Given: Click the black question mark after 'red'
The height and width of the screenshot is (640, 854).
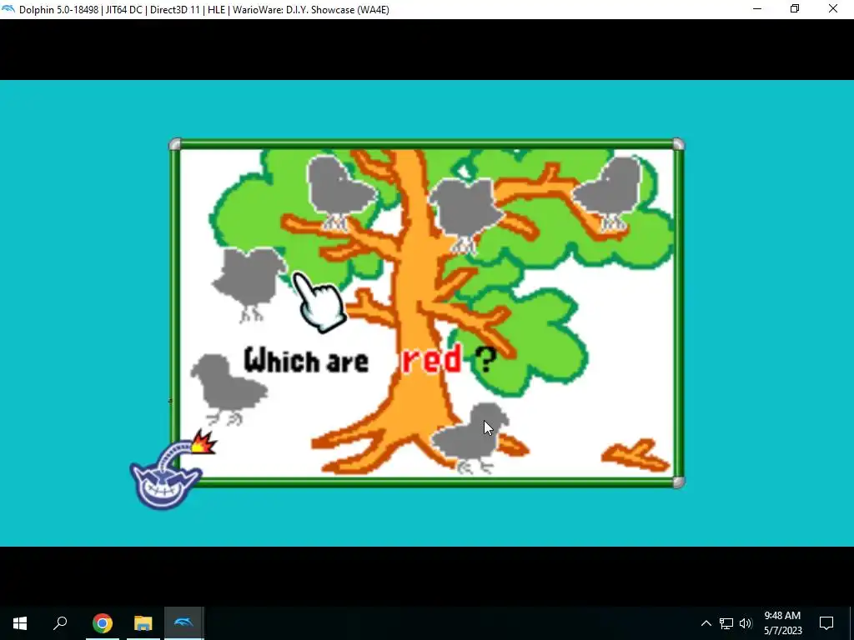Looking at the screenshot, I should pyautogui.click(x=485, y=360).
